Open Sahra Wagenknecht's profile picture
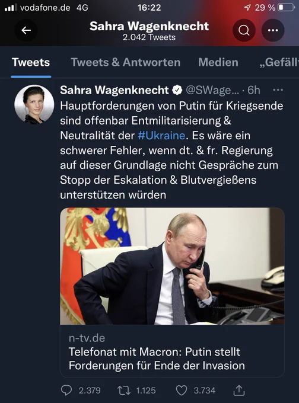 (34, 105)
